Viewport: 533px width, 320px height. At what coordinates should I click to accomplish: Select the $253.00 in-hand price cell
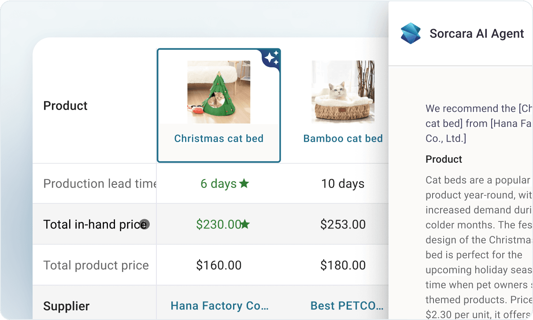click(x=343, y=224)
